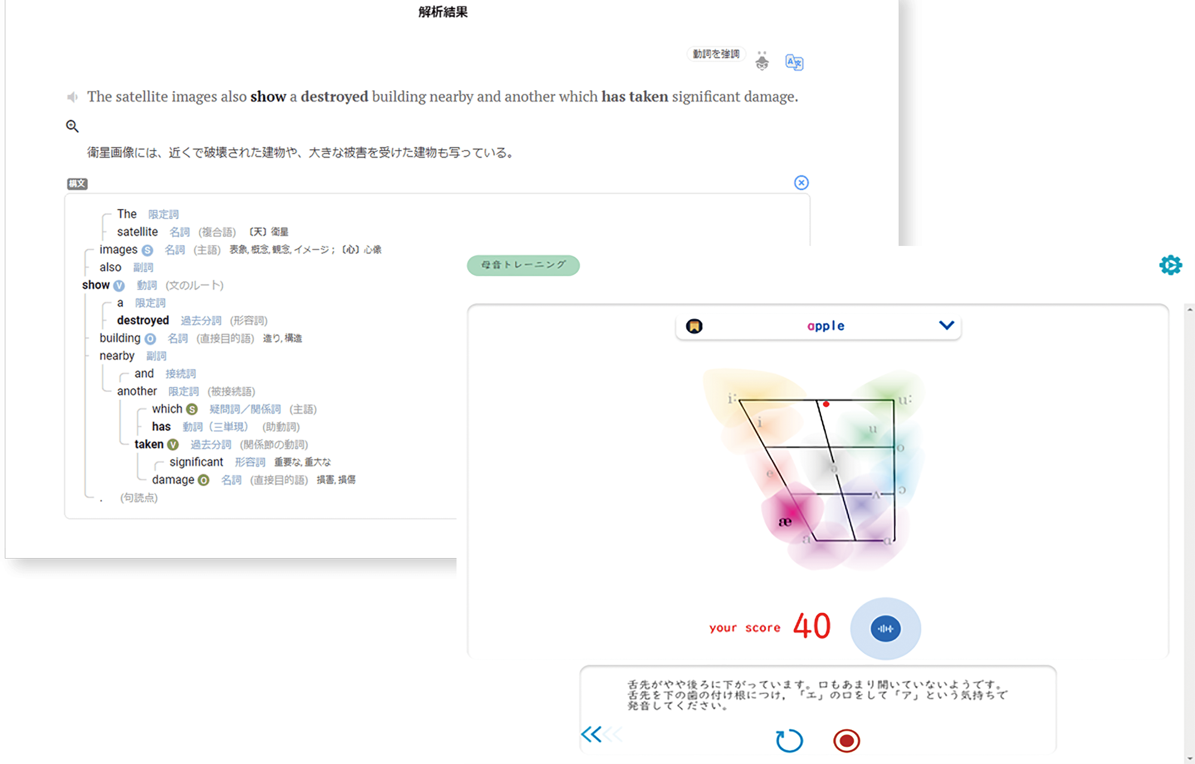This screenshot has height=764, width=1195.
Task: Click the green V badge next to show
Action: (x=118, y=285)
